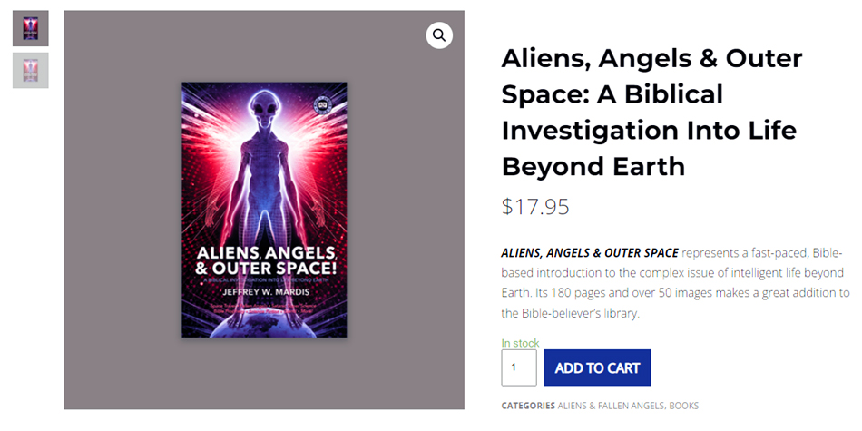
Task: Click the bold book name in description
Action: point(589,252)
